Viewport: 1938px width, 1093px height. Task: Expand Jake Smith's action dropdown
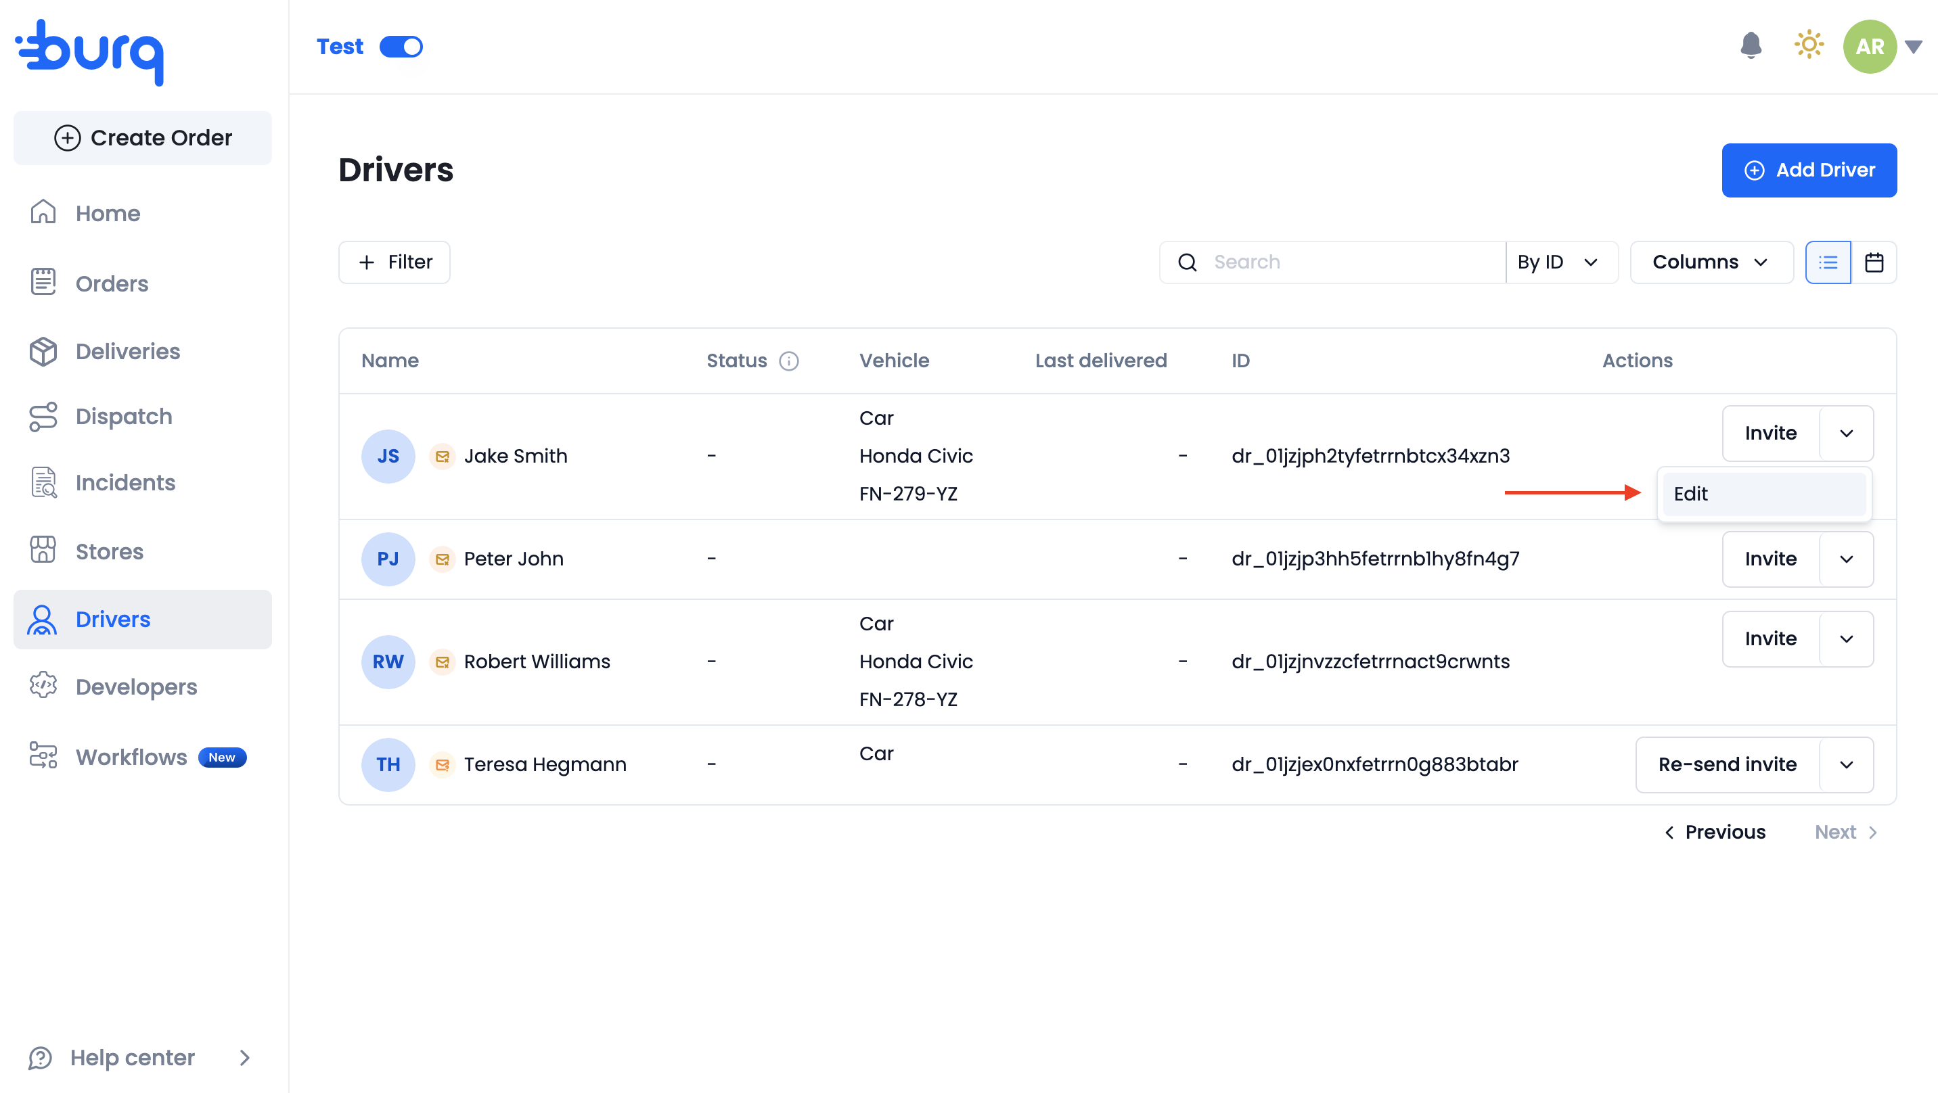[1846, 434]
